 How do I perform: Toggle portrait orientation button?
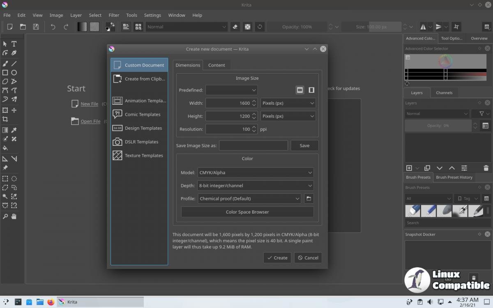pyautogui.click(x=311, y=90)
